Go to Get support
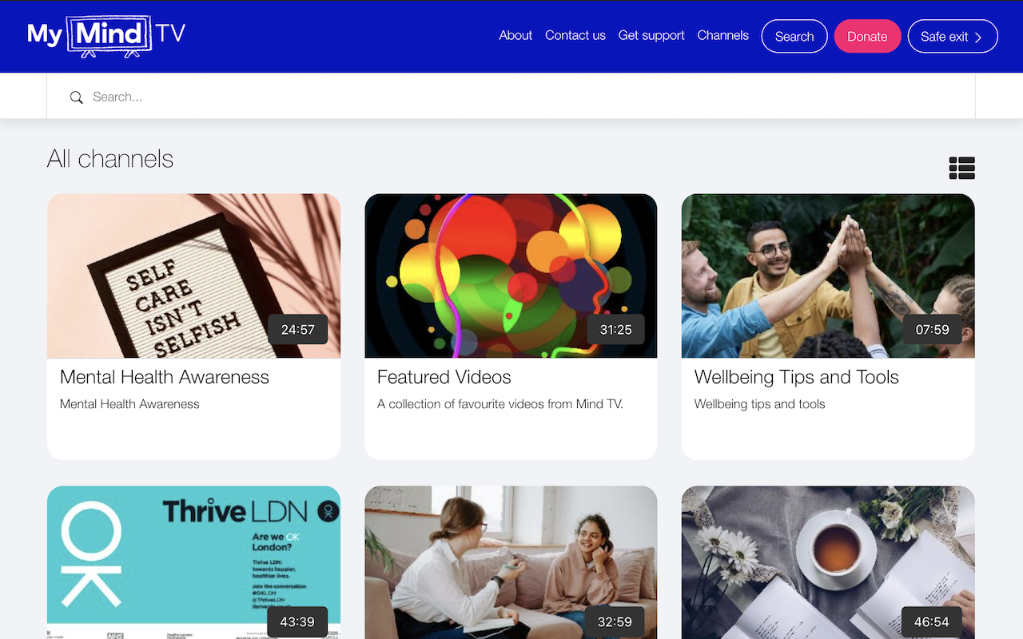This screenshot has height=639, width=1023. 651,36
